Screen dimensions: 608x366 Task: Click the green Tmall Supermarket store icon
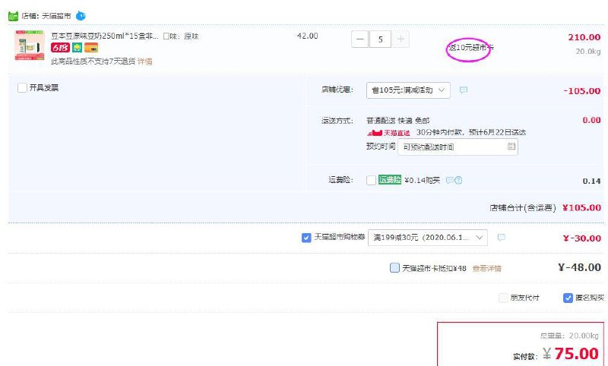click(13, 16)
